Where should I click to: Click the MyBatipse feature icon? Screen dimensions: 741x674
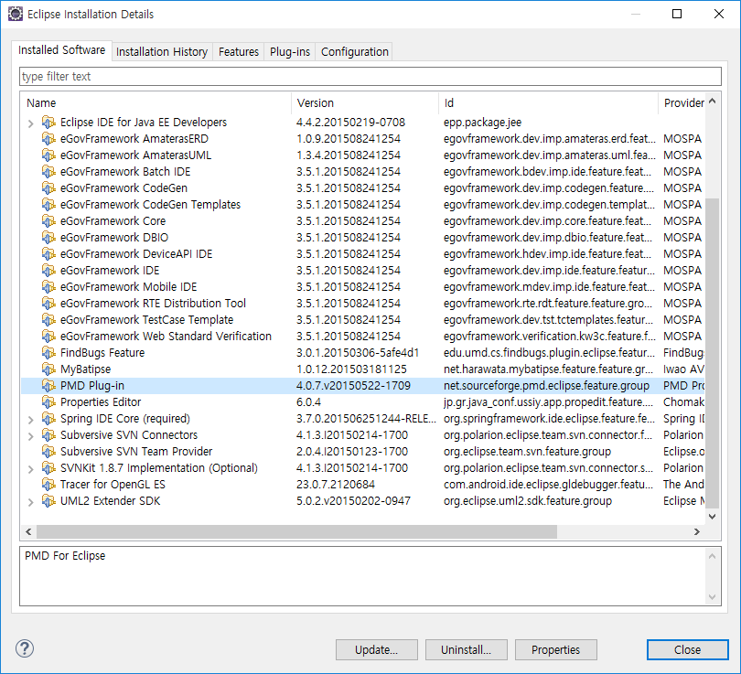(x=48, y=369)
